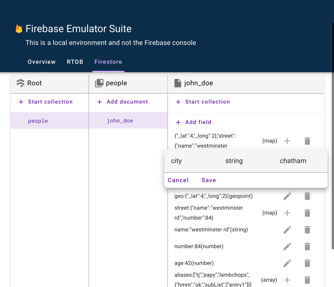Click the Firebase Emulator Suite title
This screenshot has height=287, width=334.
[79, 29]
